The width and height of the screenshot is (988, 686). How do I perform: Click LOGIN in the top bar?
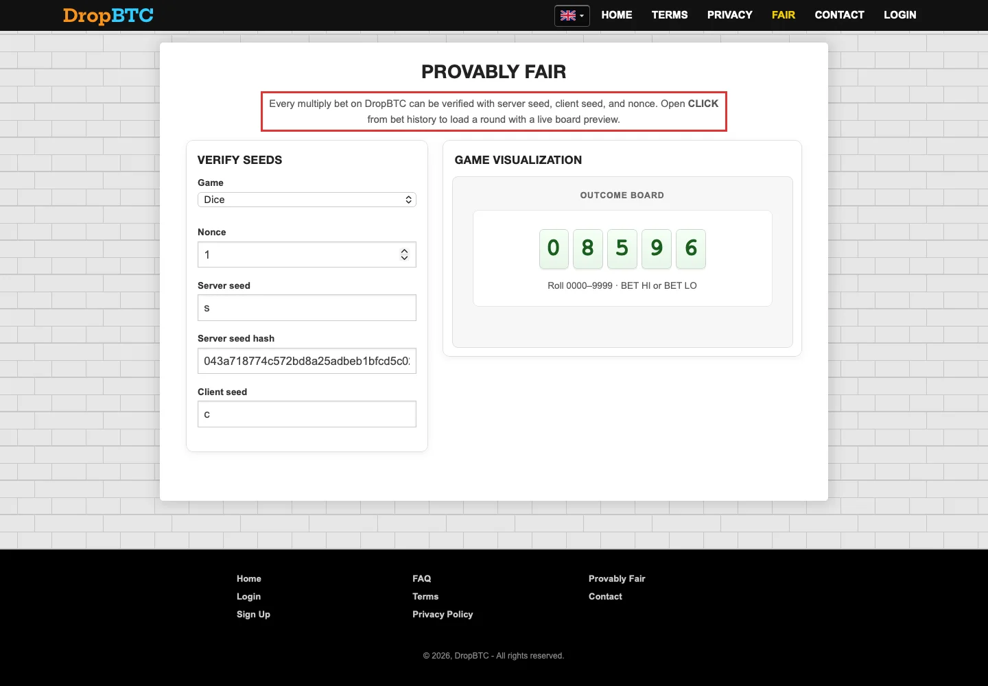coord(900,15)
